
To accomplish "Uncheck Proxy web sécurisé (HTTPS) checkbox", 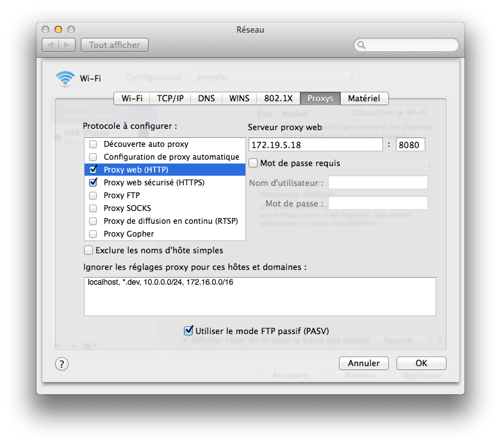I will click(93, 182).
